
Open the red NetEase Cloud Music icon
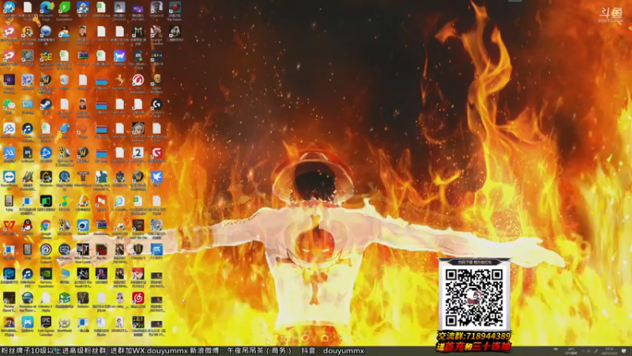pos(137,298)
